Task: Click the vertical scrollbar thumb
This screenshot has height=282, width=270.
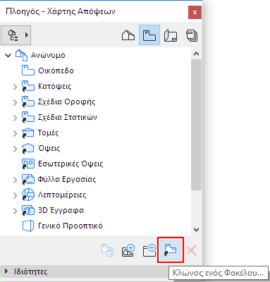Action: 196,125
